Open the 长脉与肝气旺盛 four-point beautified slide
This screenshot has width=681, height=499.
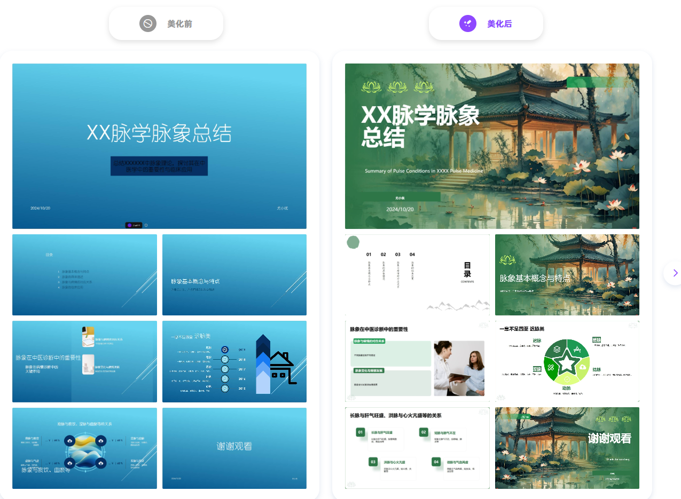click(417, 448)
